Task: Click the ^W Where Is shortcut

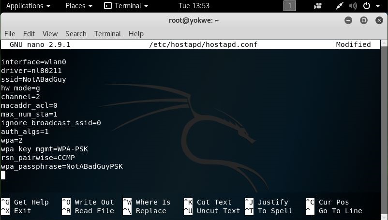Action: 147,202
